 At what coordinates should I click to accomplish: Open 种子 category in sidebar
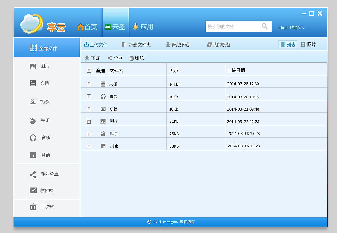click(x=39, y=120)
